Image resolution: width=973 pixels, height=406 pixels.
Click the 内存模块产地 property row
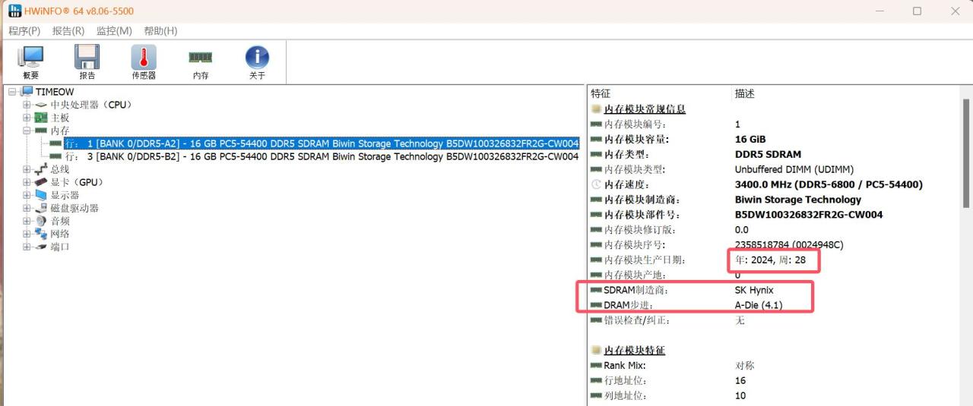775,275
